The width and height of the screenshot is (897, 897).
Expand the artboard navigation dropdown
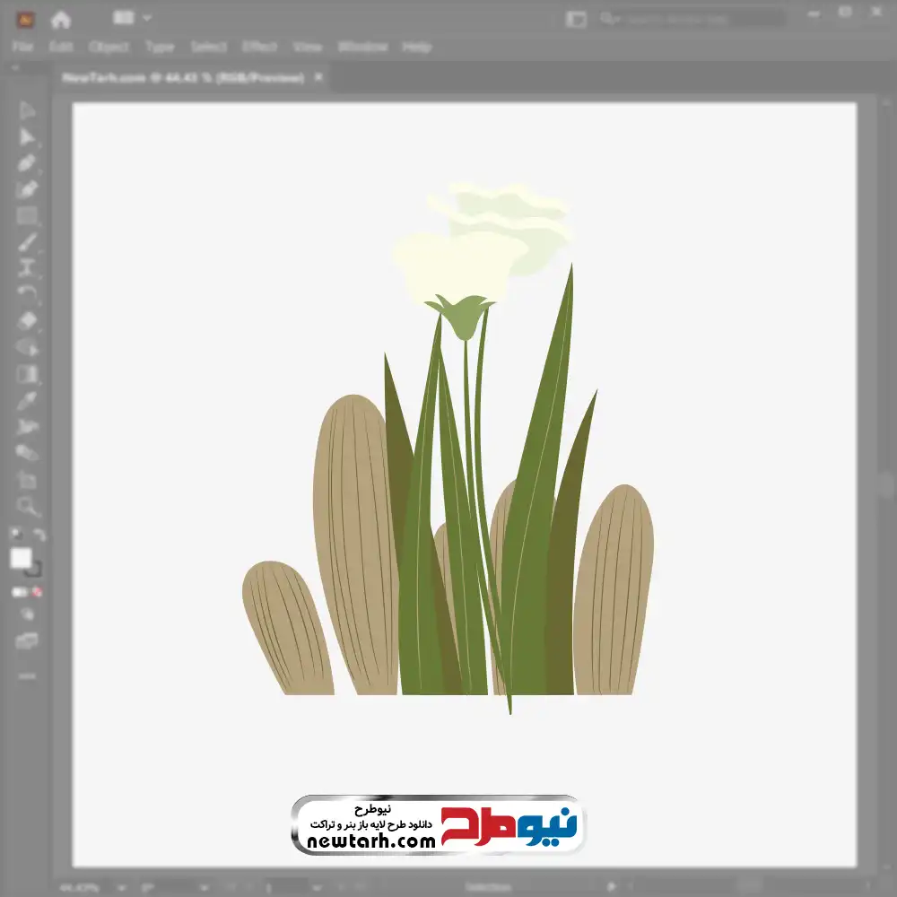click(314, 887)
